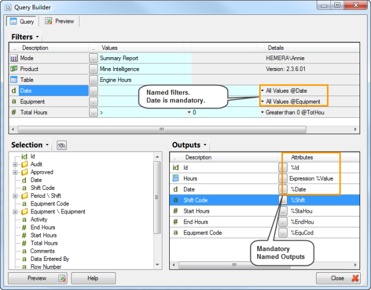Click the Preview tab icon
Viewport: 371px width, 290px height.
pyautogui.click(x=49, y=21)
